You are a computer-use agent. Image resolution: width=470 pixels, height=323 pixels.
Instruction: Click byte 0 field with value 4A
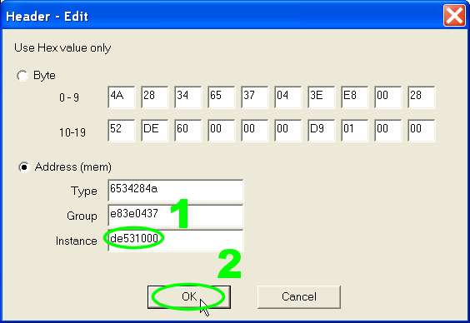tap(121, 97)
